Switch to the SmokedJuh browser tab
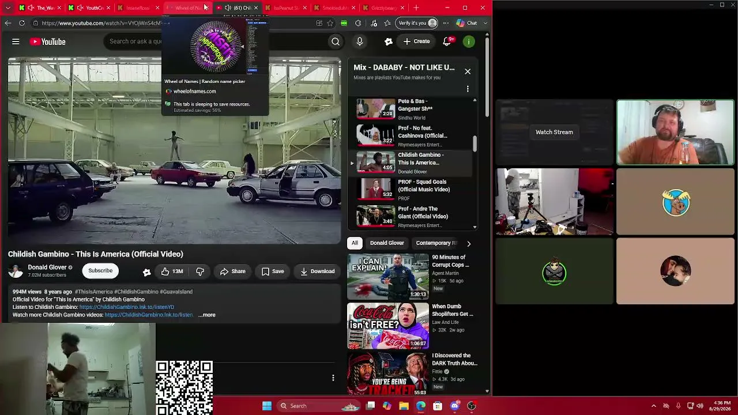 [x=335, y=8]
